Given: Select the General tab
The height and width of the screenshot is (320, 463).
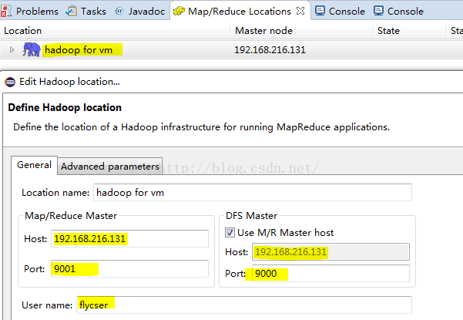Looking at the screenshot, I should (34, 165).
